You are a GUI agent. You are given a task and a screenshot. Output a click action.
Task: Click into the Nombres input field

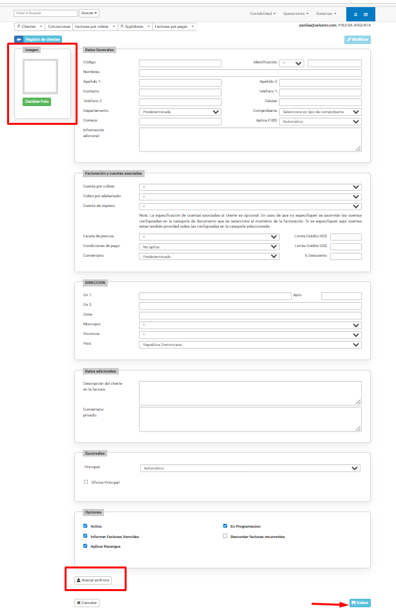[249, 73]
